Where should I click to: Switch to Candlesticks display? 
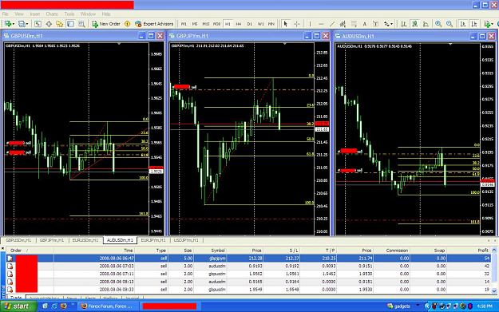(414, 24)
